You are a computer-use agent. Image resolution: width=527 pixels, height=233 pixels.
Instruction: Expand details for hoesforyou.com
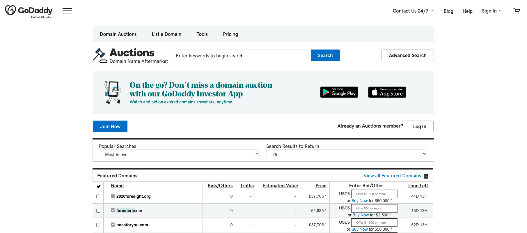point(113,225)
